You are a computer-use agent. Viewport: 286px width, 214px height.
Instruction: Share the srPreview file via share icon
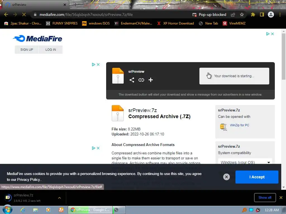click(132, 80)
